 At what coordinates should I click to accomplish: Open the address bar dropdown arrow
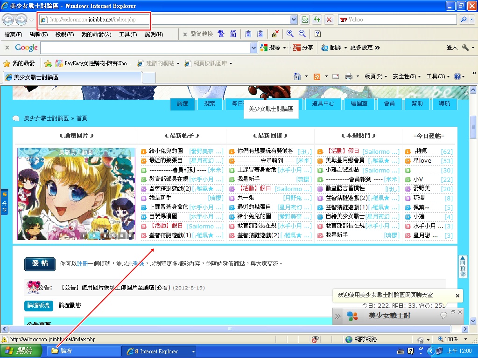point(294,20)
